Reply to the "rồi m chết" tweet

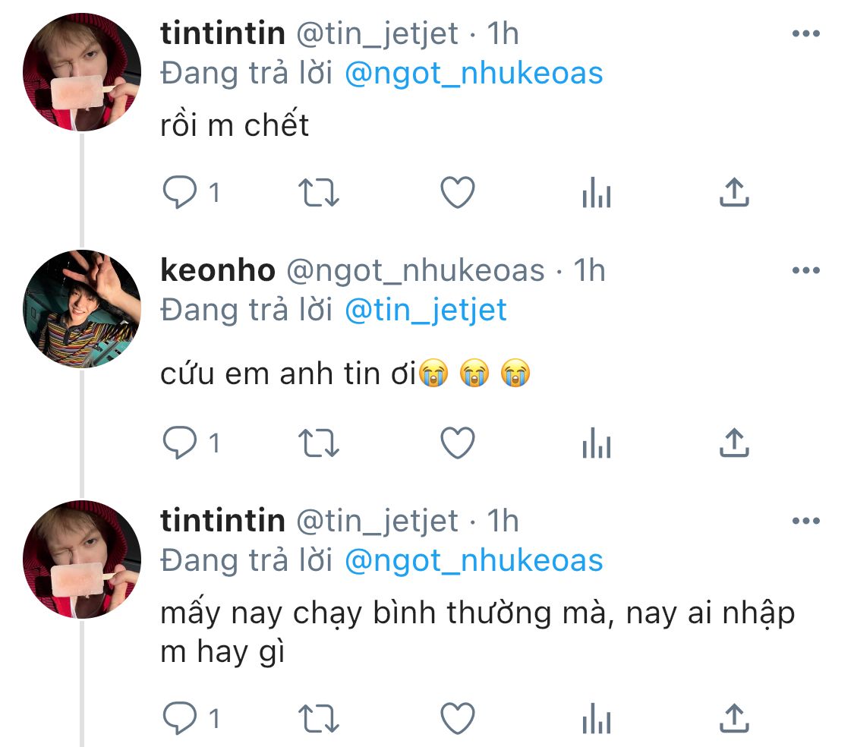[x=180, y=193]
